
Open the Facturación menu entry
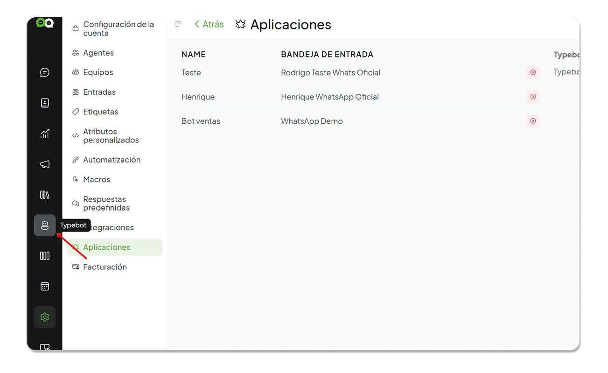pos(105,267)
